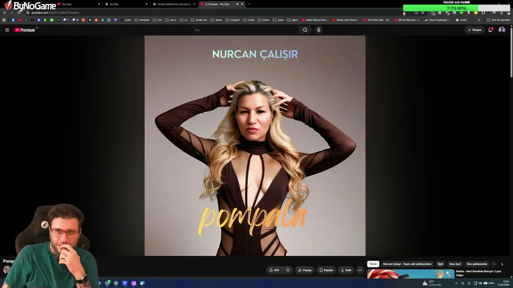Open the X (Twitter) bookmark
513x288 pixels.
(26, 20)
